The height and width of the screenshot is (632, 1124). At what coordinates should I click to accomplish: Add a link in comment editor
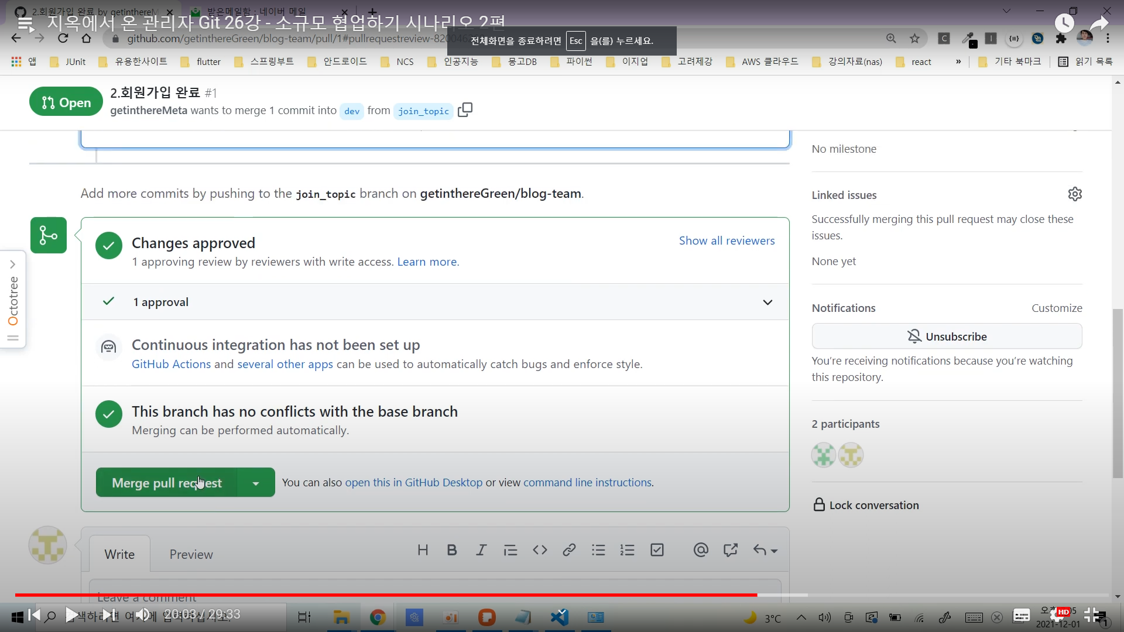point(569,550)
